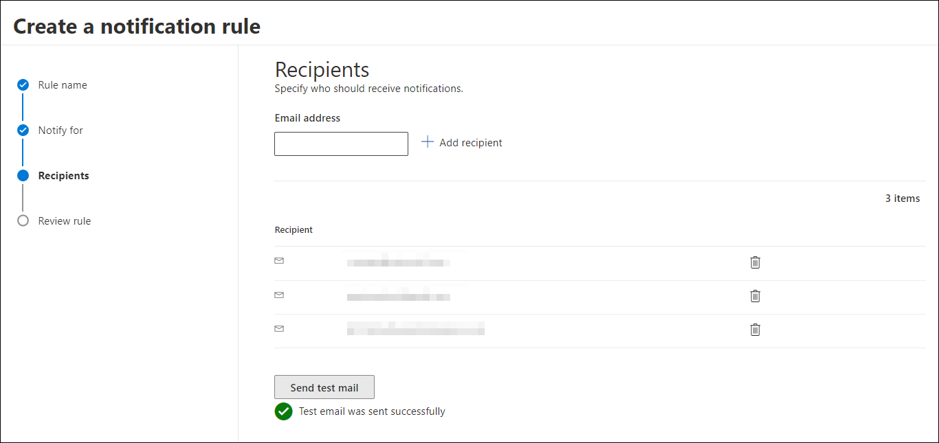The image size is (939, 443).
Task: Click the envelope icon of first recipient
Action: 279,261
